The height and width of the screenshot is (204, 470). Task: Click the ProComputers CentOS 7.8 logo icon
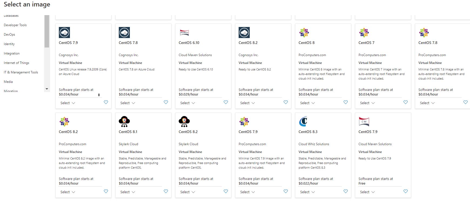tap(424, 32)
